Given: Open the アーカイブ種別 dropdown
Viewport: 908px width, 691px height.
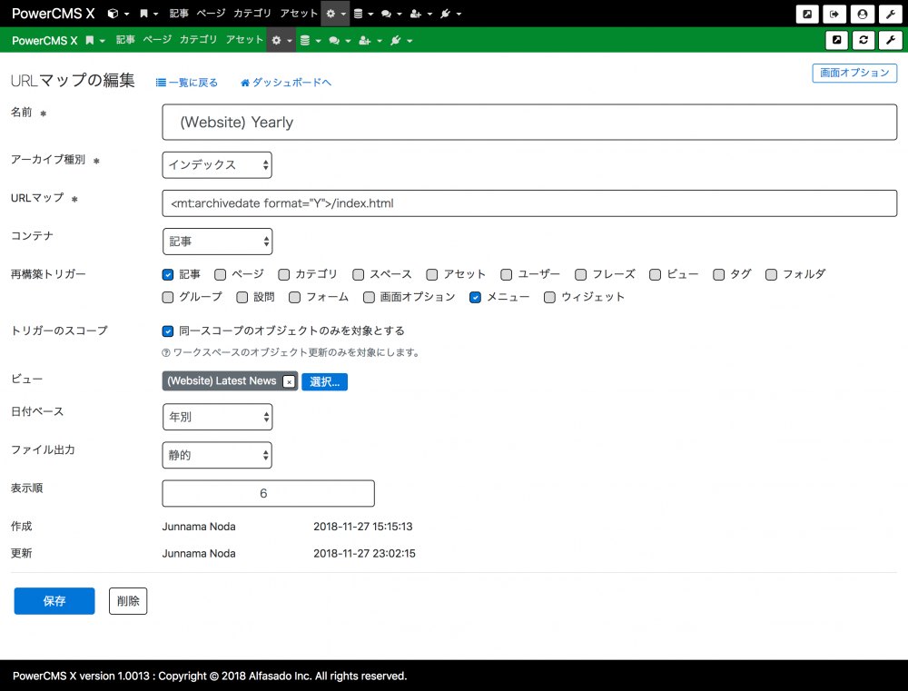Looking at the screenshot, I should click(x=217, y=165).
